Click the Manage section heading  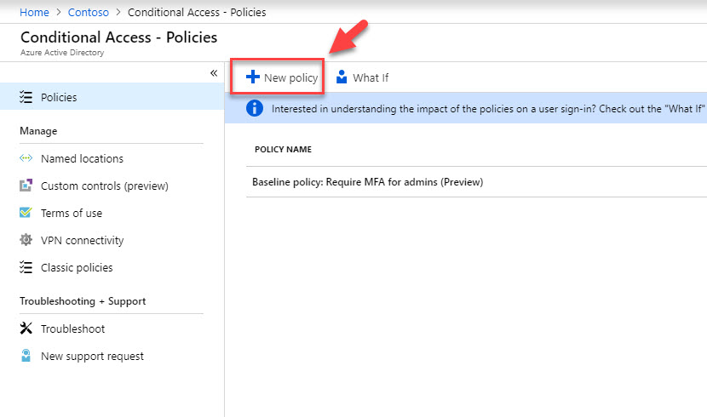[38, 131]
